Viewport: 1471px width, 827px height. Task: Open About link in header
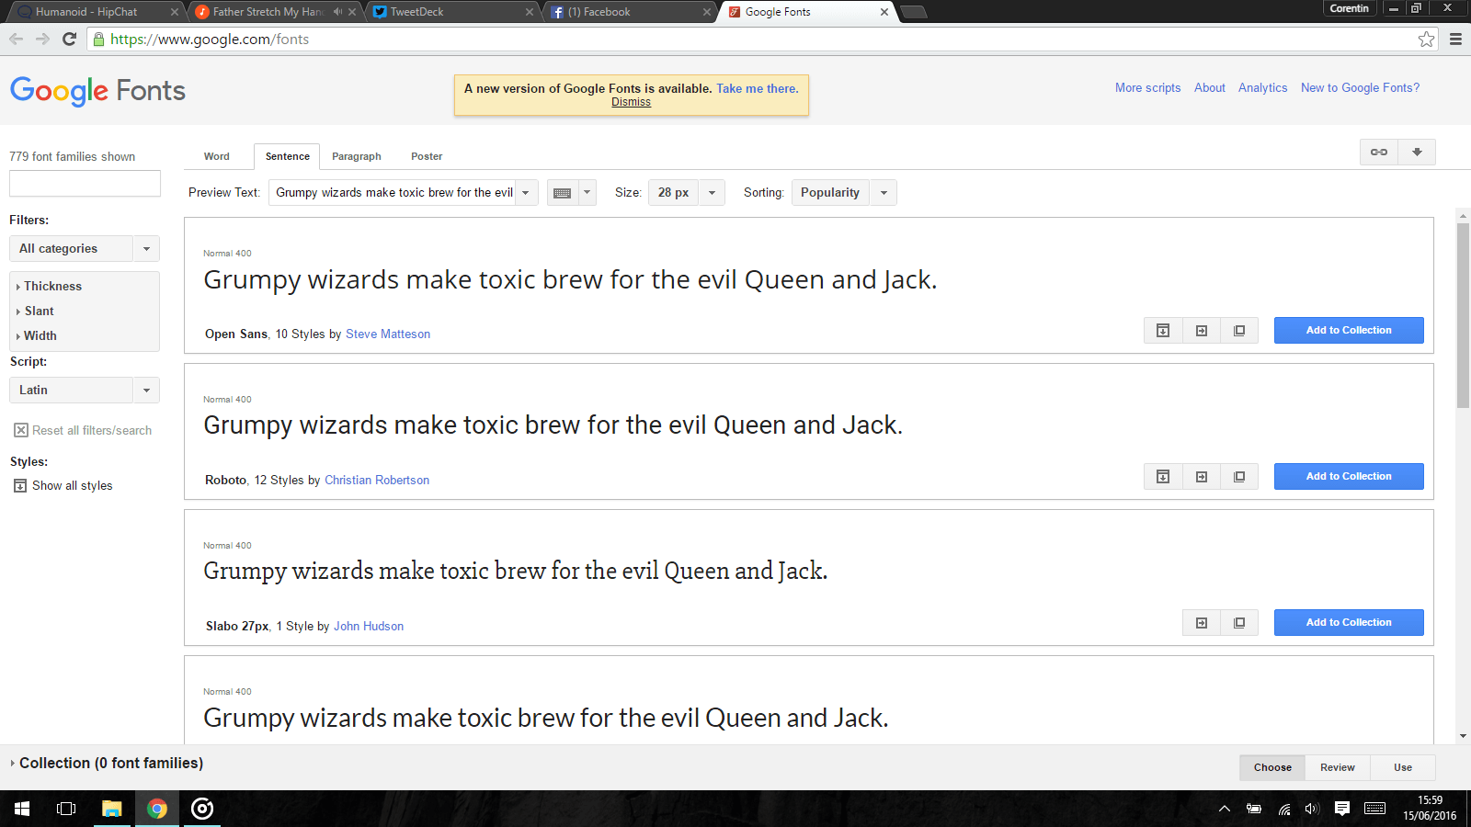tap(1210, 88)
